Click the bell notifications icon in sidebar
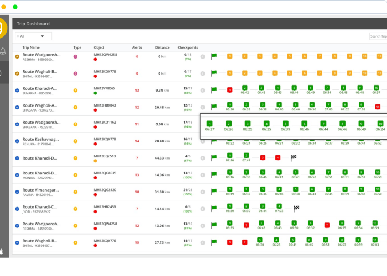Screen dimensions: 387x276 pos(3,51)
